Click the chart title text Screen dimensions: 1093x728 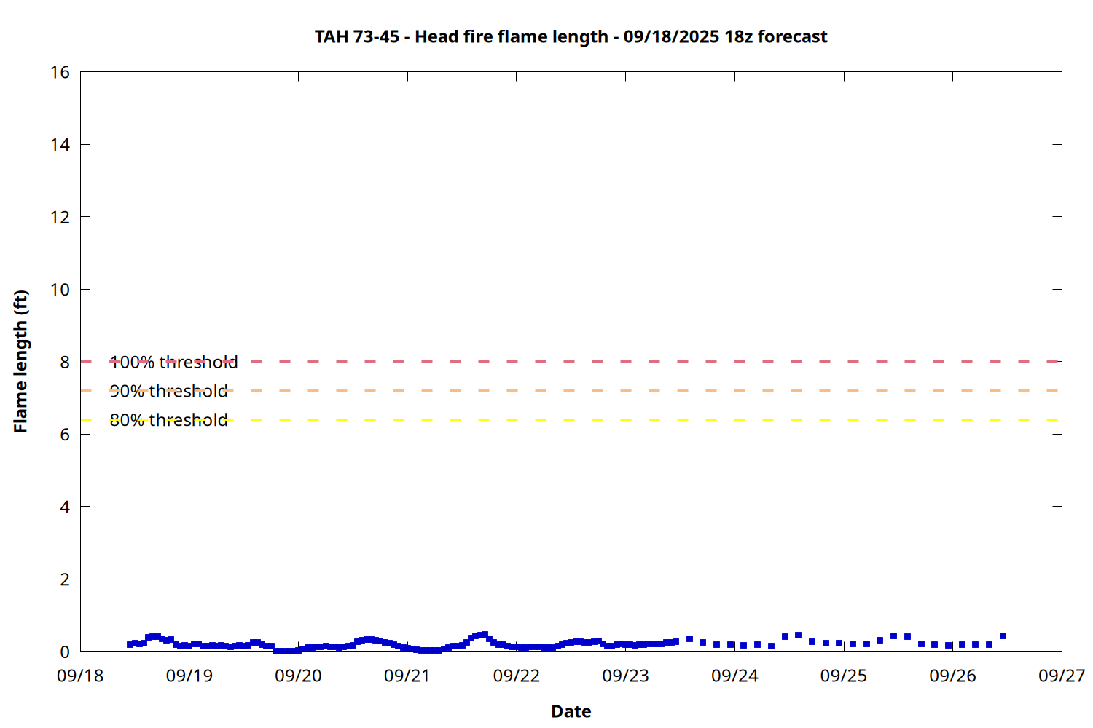tap(571, 36)
